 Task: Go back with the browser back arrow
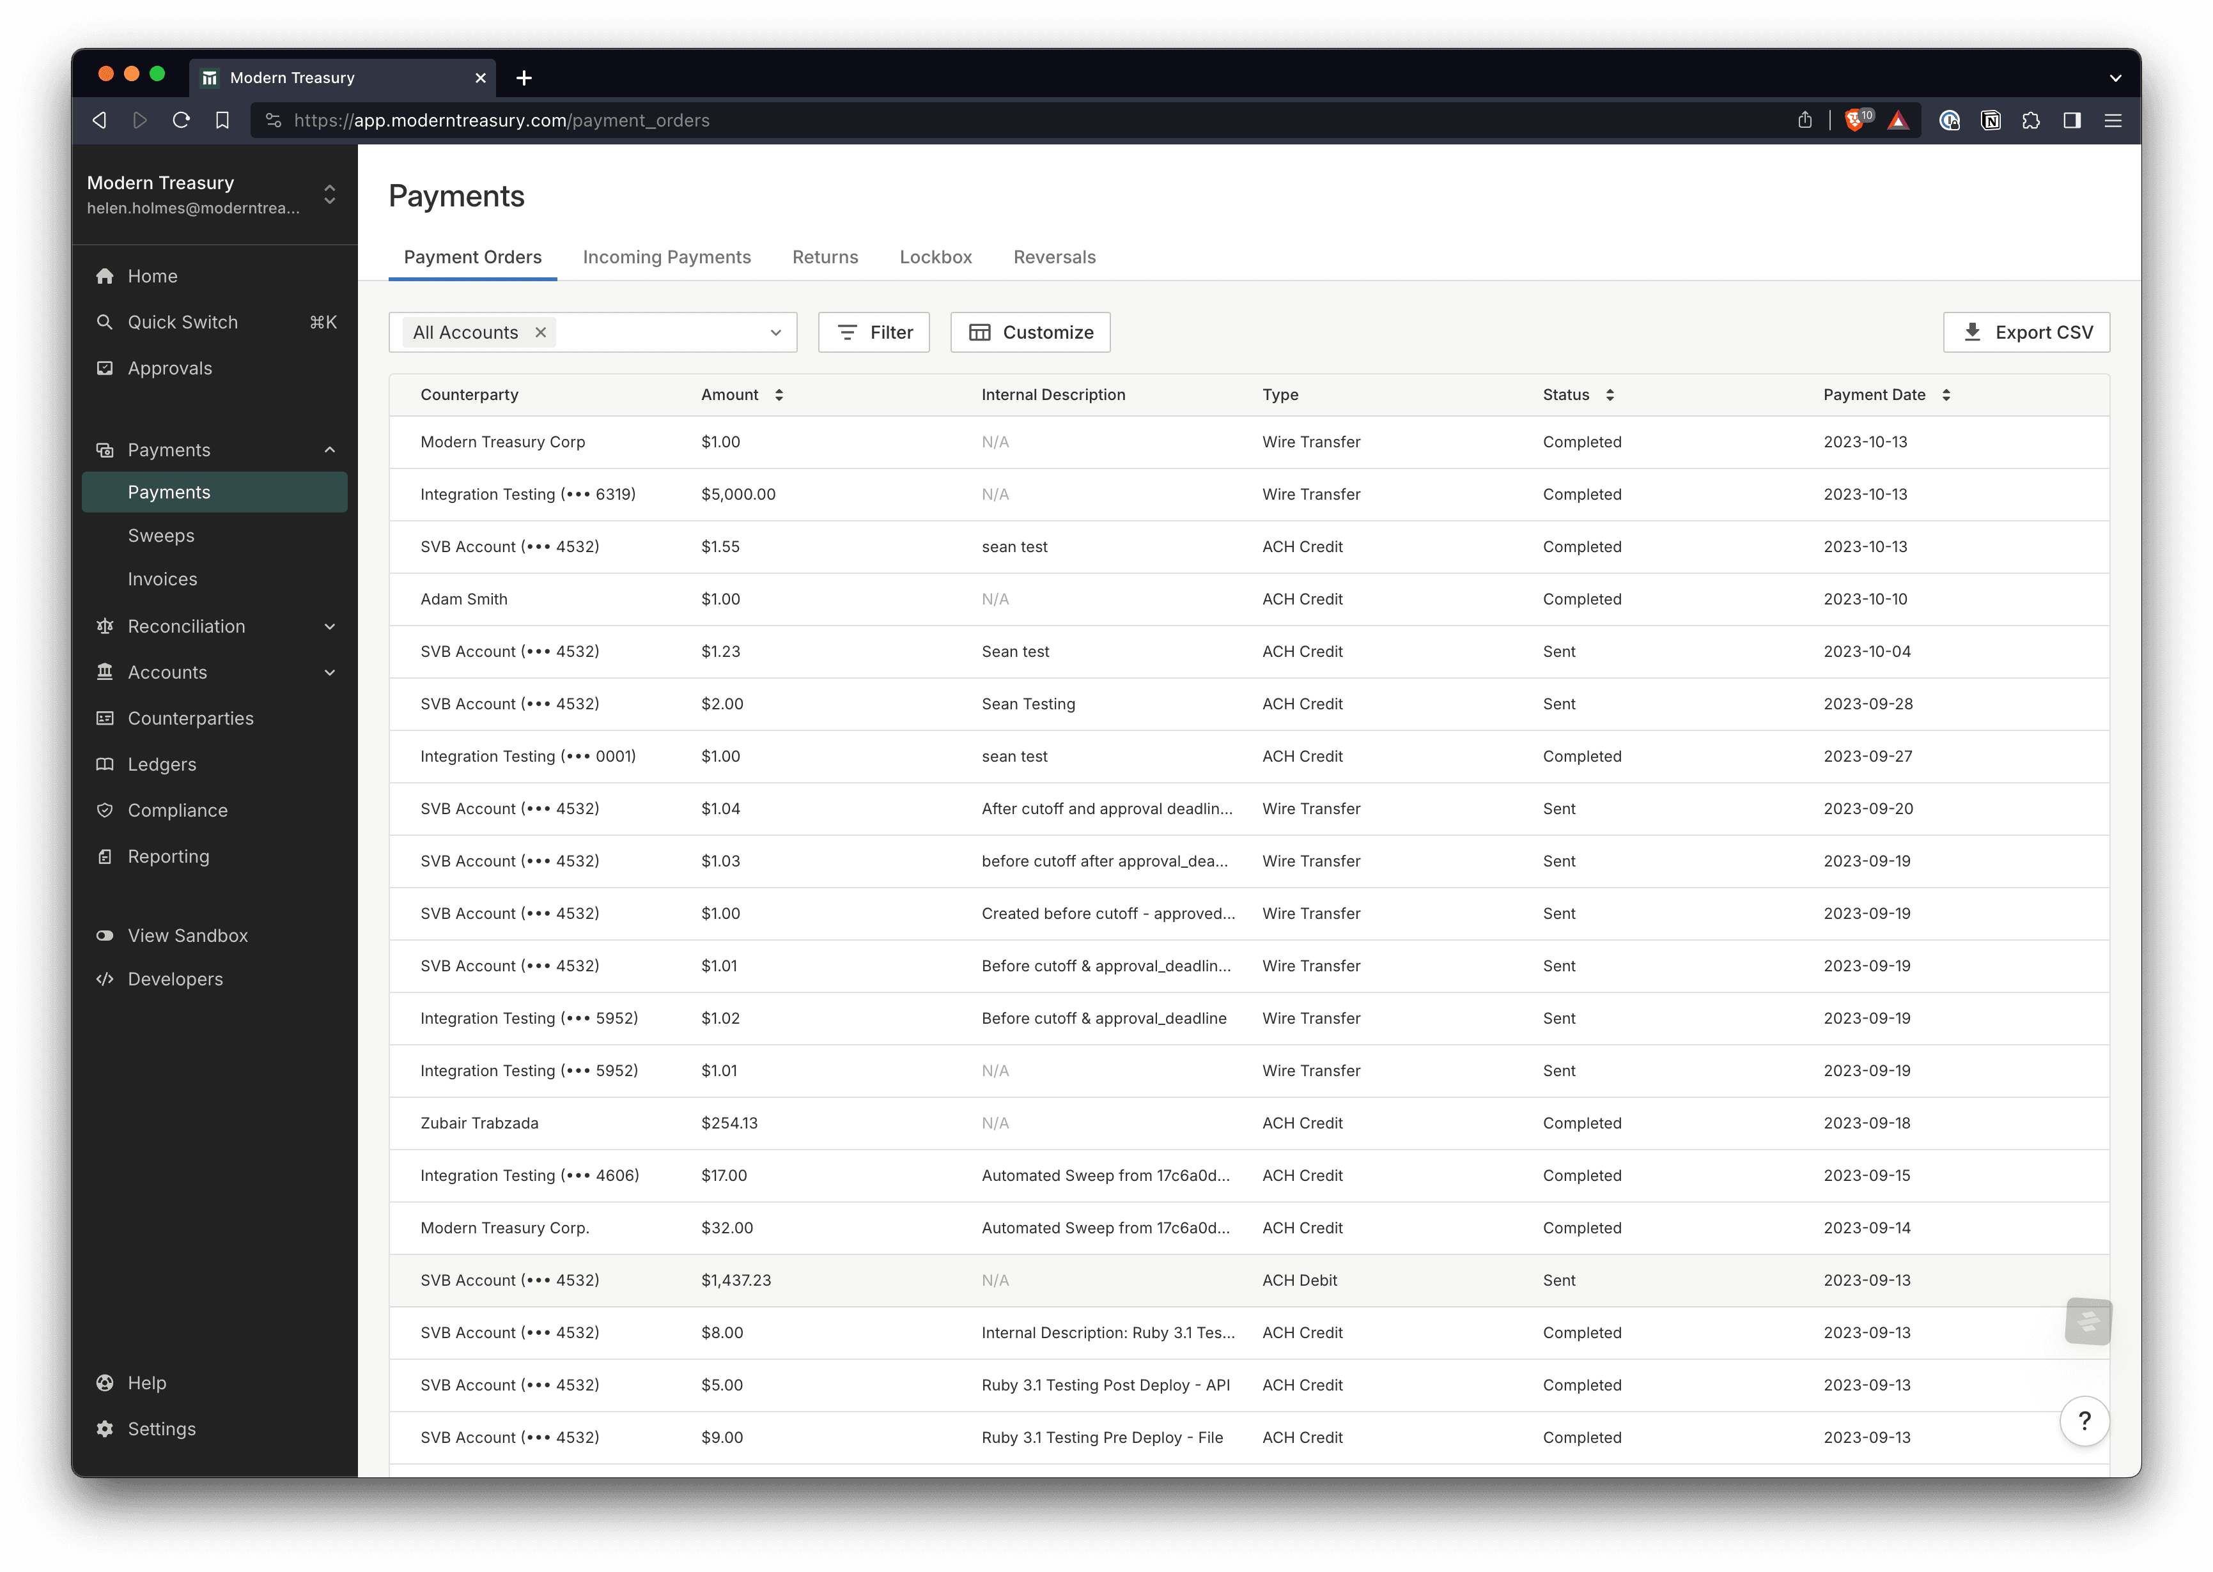(98, 120)
